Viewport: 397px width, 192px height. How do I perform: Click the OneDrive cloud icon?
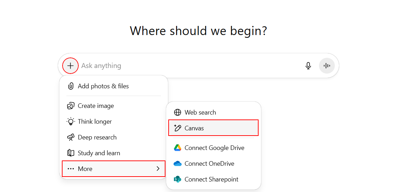click(x=178, y=164)
